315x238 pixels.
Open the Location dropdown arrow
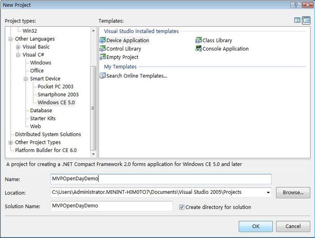[x=268, y=192]
